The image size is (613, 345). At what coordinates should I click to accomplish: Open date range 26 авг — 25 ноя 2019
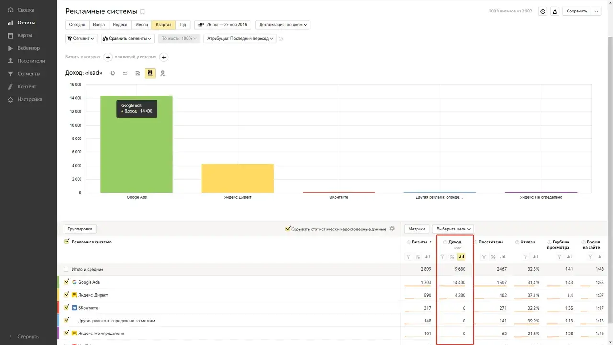223,25
